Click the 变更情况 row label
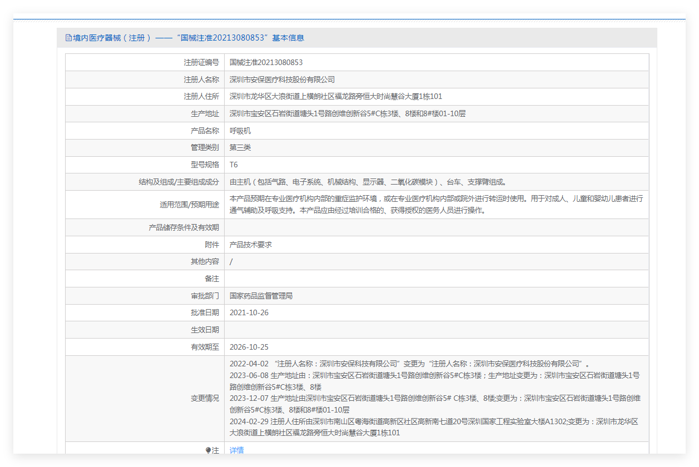This screenshot has width=699, height=467. click(205, 398)
